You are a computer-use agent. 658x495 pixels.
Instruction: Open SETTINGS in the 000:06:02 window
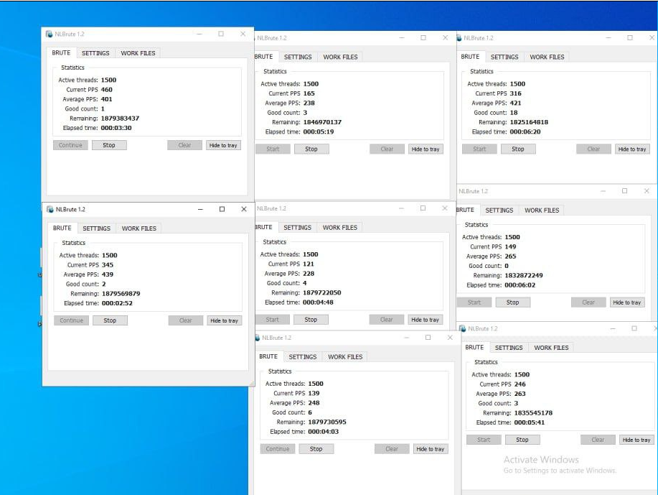[499, 211]
